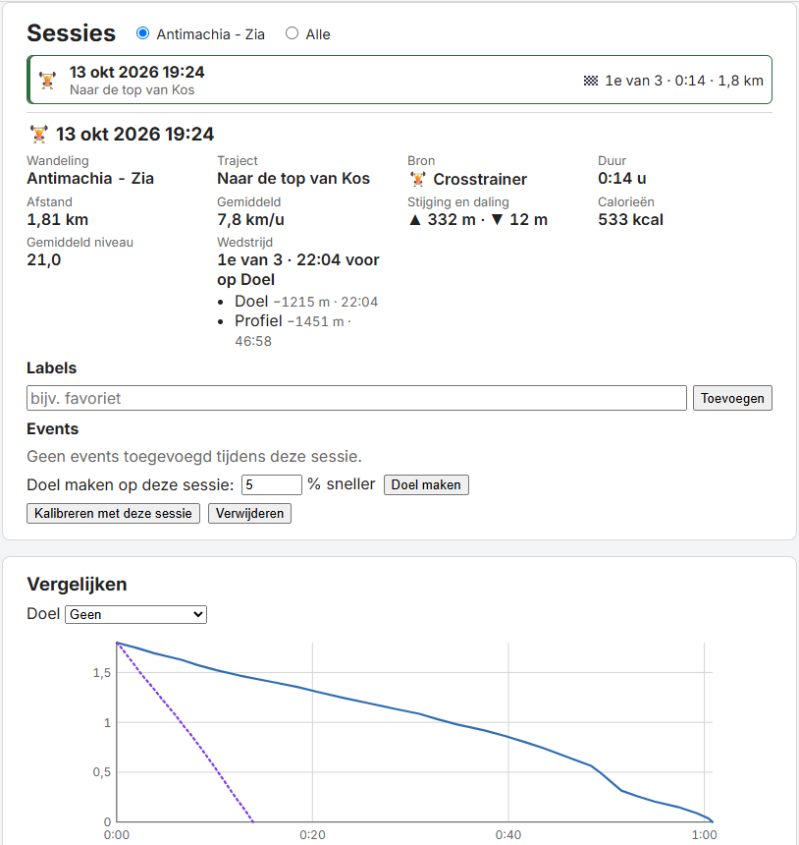The image size is (799, 845).
Task: Click the Traject value Naar de top van Kos
Action: click(x=293, y=179)
